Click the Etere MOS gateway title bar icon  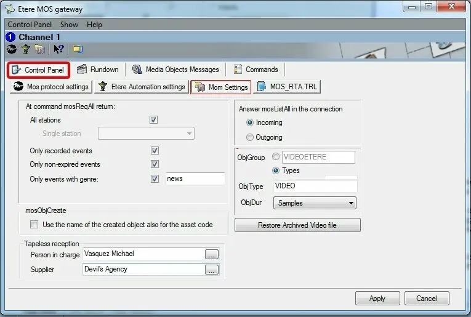[10, 9]
